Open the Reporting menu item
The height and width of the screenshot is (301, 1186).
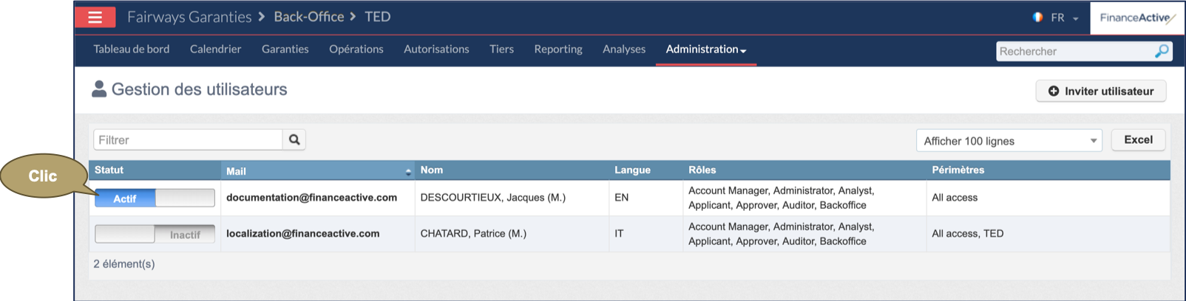(558, 49)
